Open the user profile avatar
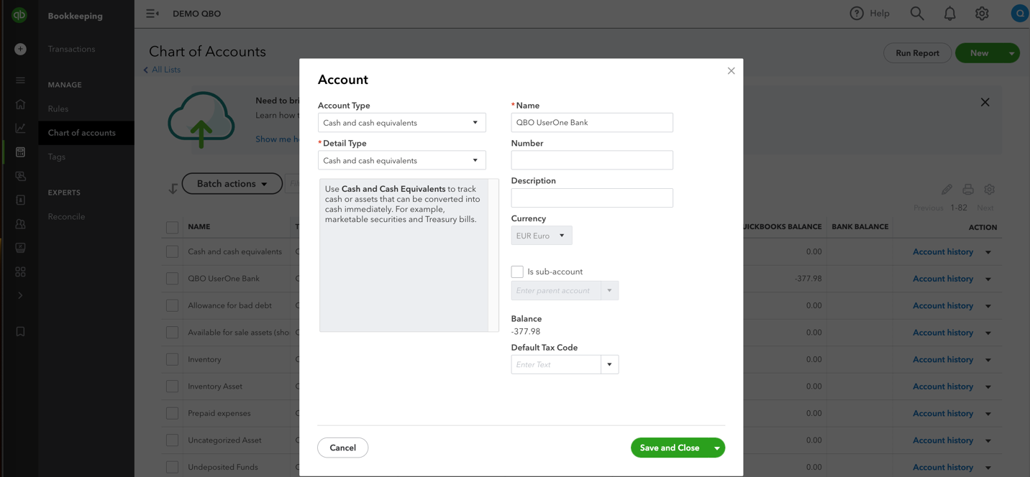 point(1020,14)
